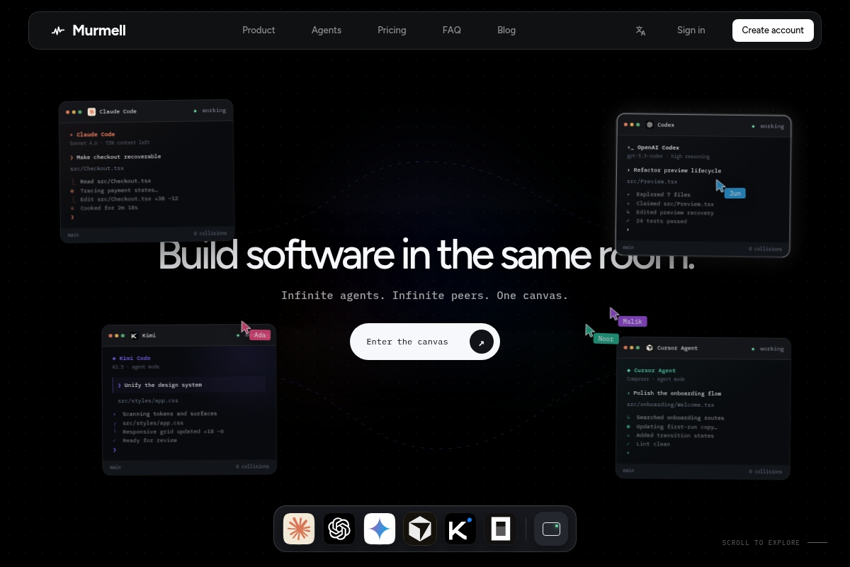The width and height of the screenshot is (850, 567).
Task: Select the Claude starburst icon in dock
Action: (299, 529)
